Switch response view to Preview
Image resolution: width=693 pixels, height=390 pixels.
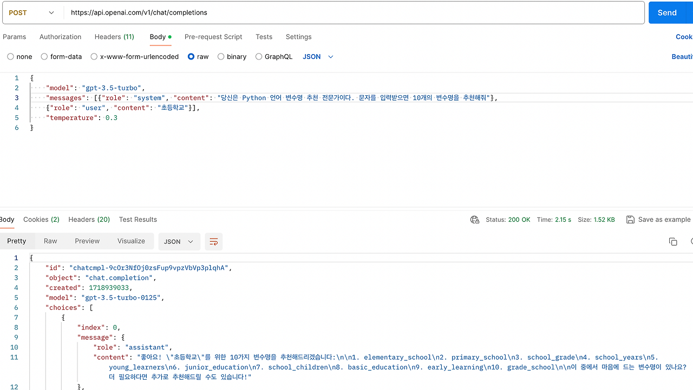87,241
